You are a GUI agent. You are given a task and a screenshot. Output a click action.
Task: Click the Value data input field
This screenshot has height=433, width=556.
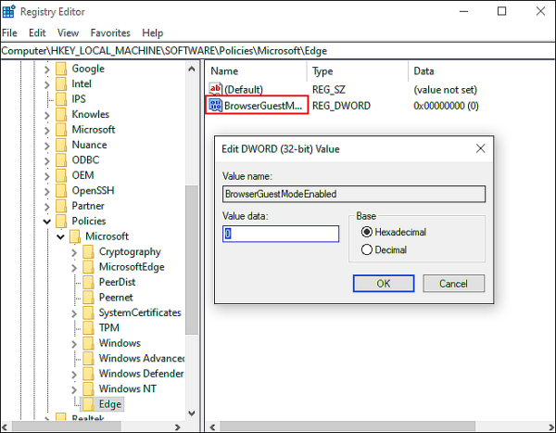point(281,235)
